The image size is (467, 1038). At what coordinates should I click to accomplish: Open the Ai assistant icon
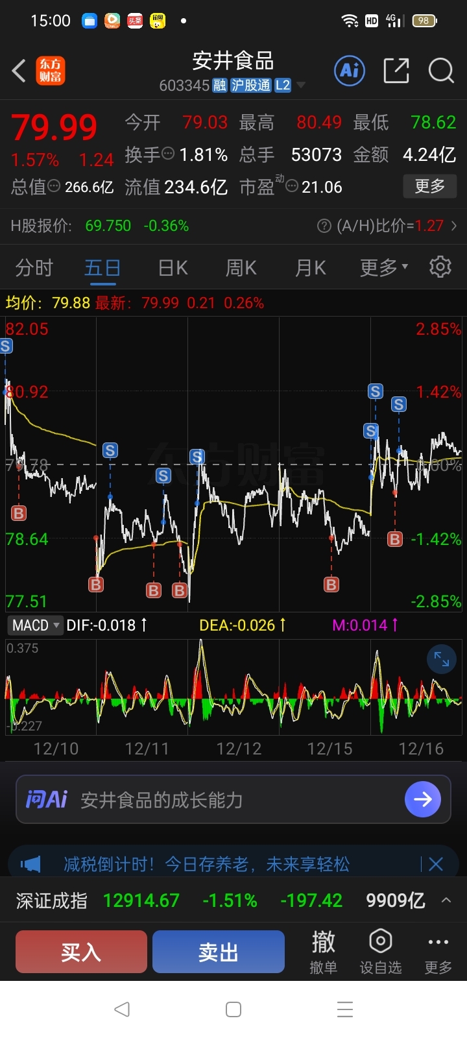[350, 71]
